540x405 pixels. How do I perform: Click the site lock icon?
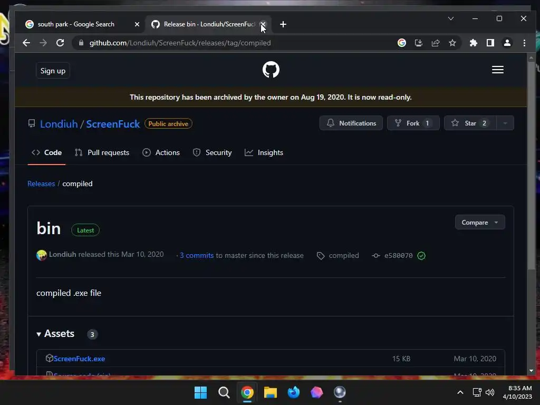[x=81, y=43]
